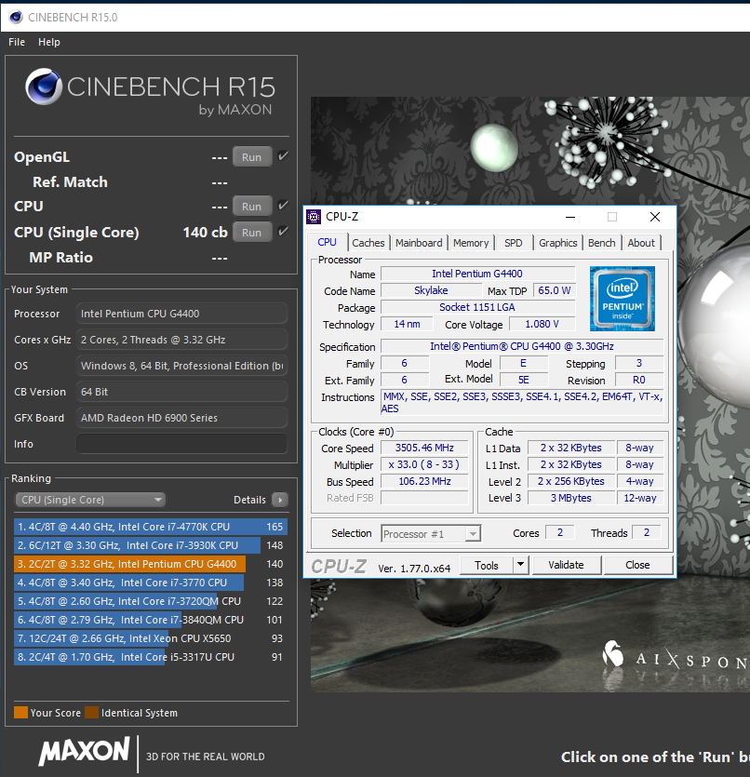The image size is (750, 777).
Task: Run the CPU benchmark
Action: click(252, 207)
